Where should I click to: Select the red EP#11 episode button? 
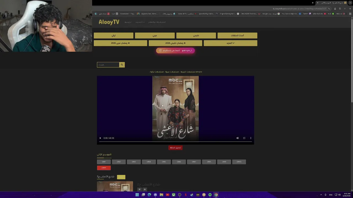(104, 168)
